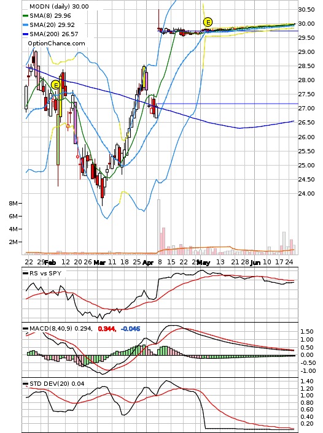The width and height of the screenshot is (323, 433).
Task: Click the MACD(8,40,9) indicator label
Action: [x=51, y=329]
